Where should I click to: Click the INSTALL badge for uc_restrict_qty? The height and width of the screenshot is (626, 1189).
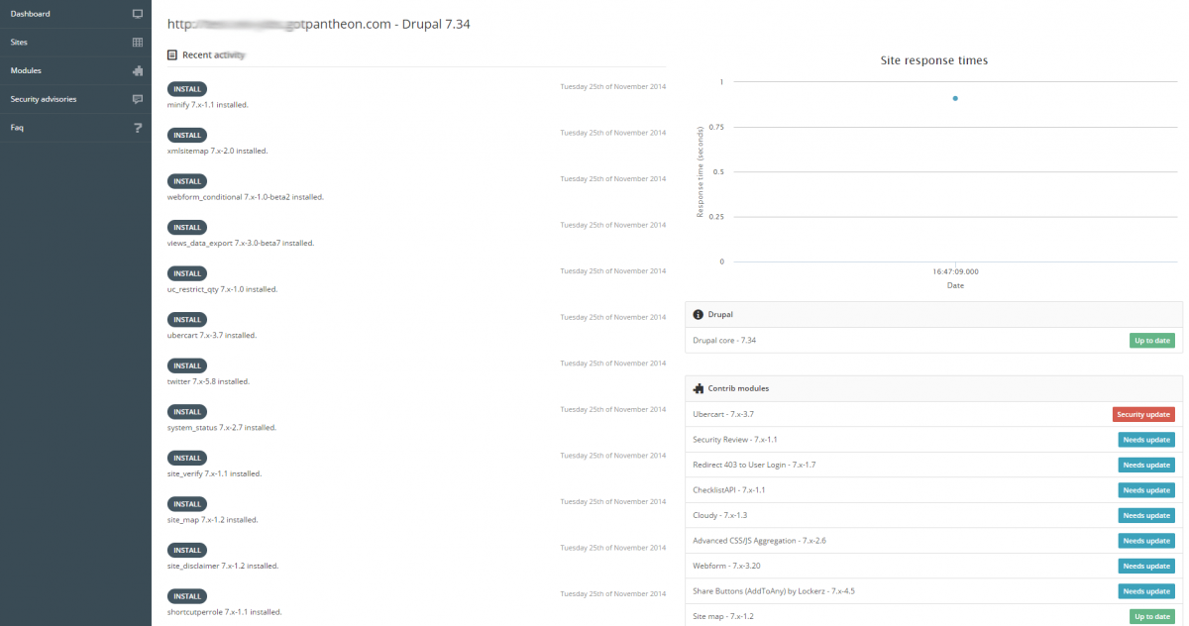coord(187,273)
